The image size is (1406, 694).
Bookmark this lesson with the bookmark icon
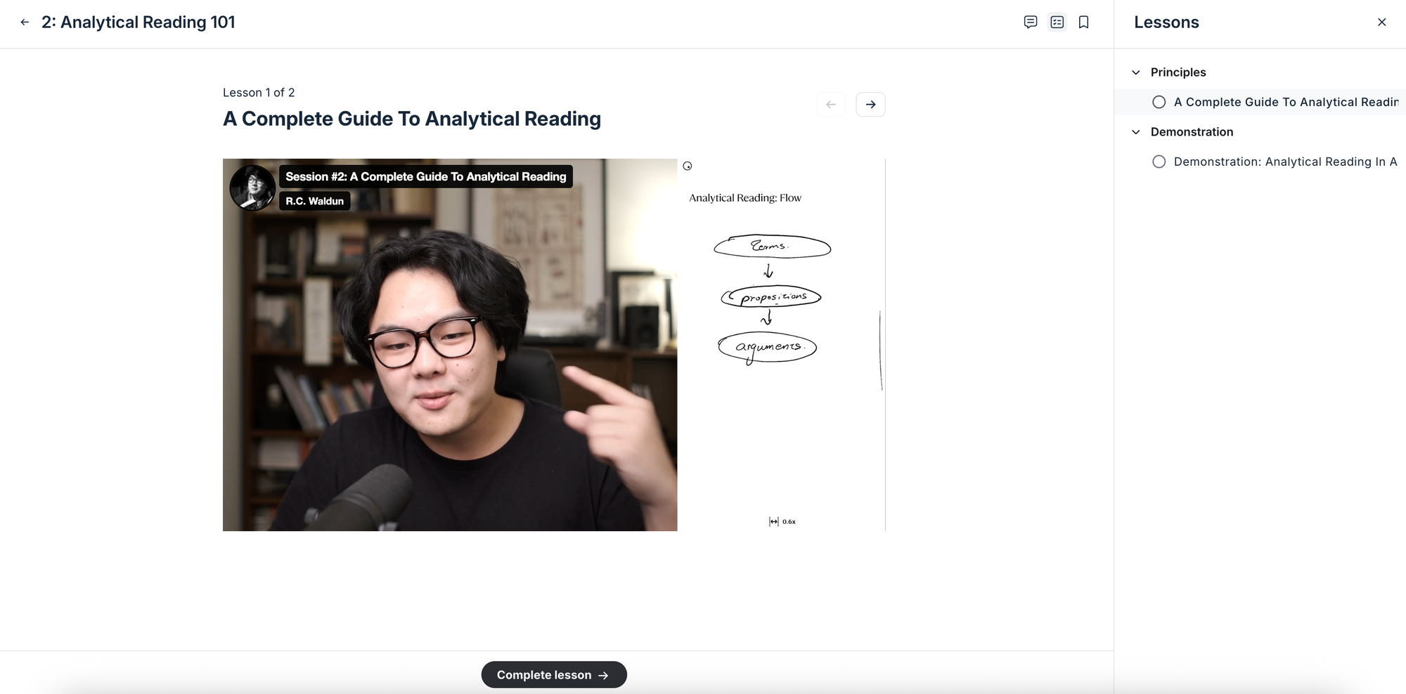tap(1083, 22)
